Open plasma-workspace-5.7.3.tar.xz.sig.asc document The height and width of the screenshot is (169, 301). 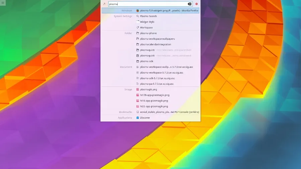click(162, 72)
